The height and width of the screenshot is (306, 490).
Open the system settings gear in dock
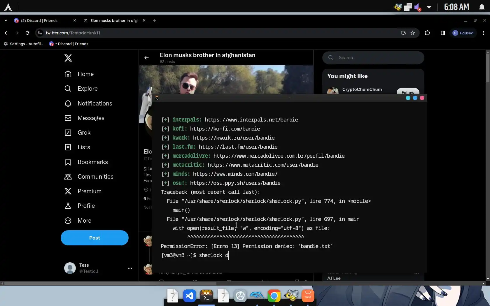(x=240, y=296)
